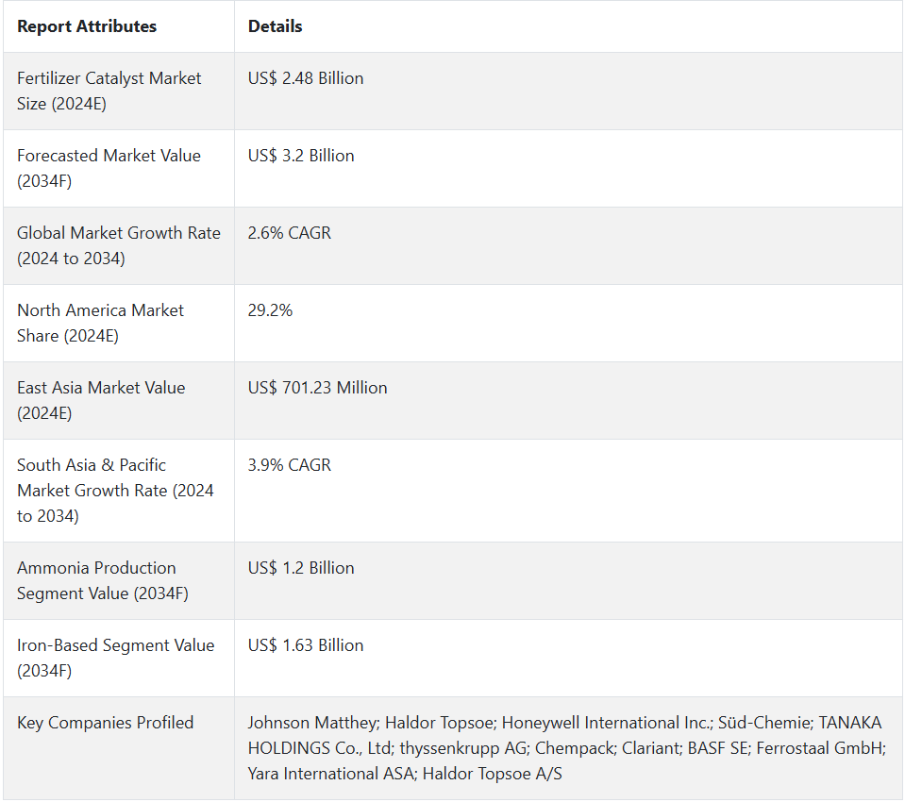This screenshot has width=905, height=802.
Task: Select the Ammonia Production Segment Value label
Action: pos(102,580)
